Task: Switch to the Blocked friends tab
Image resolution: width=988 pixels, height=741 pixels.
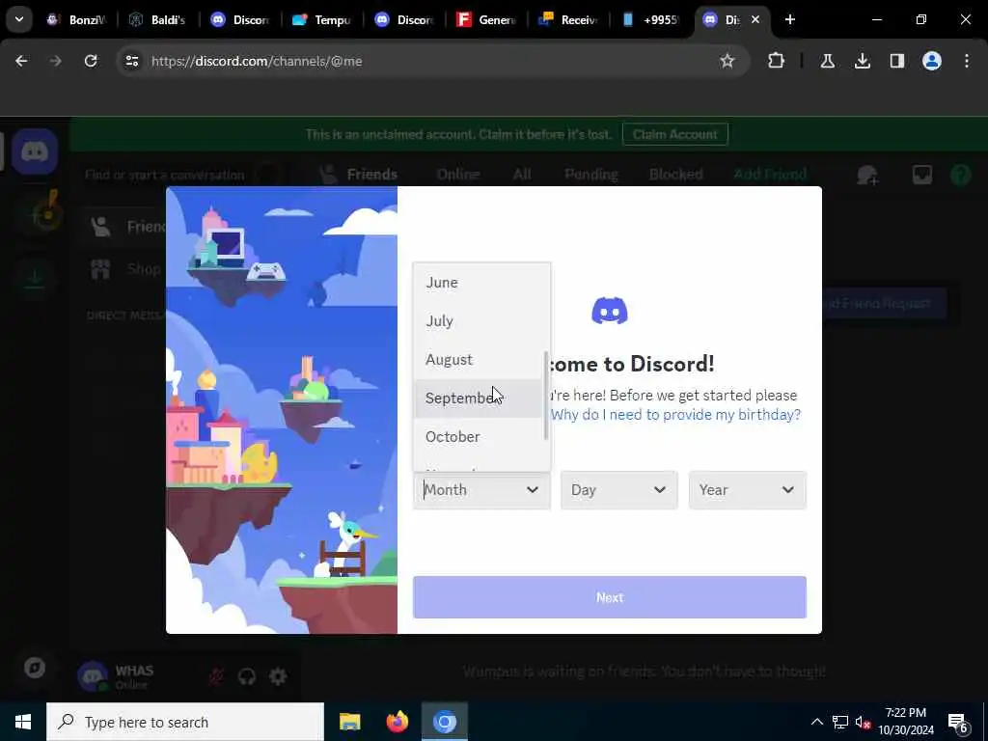Action: coord(675,175)
